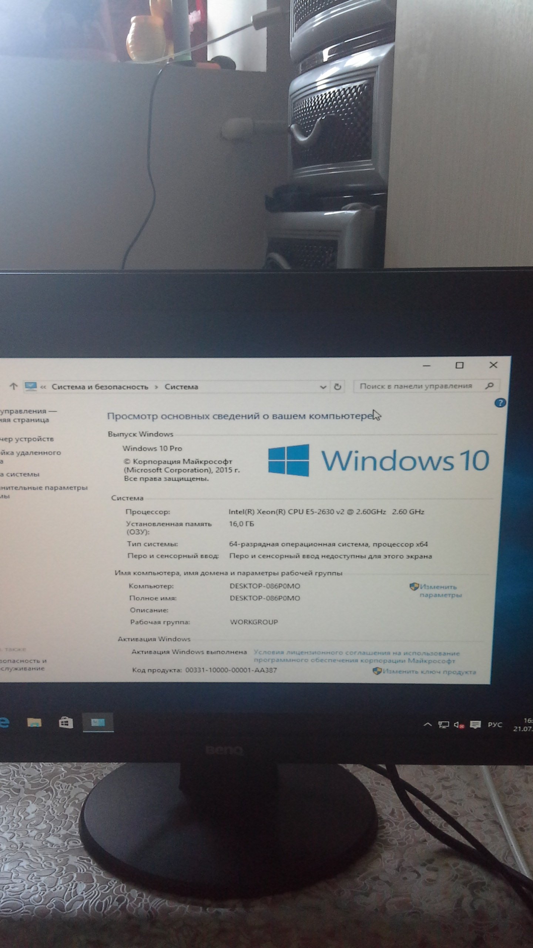Open File Explorer from the taskbar
This screenshot has width=533, height=948.
pos(34,722)
